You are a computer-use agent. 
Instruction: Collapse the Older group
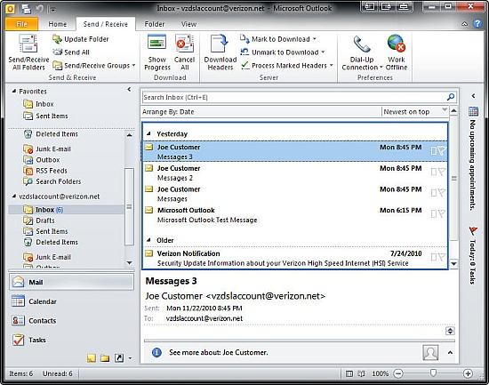[x=148, y=240]
